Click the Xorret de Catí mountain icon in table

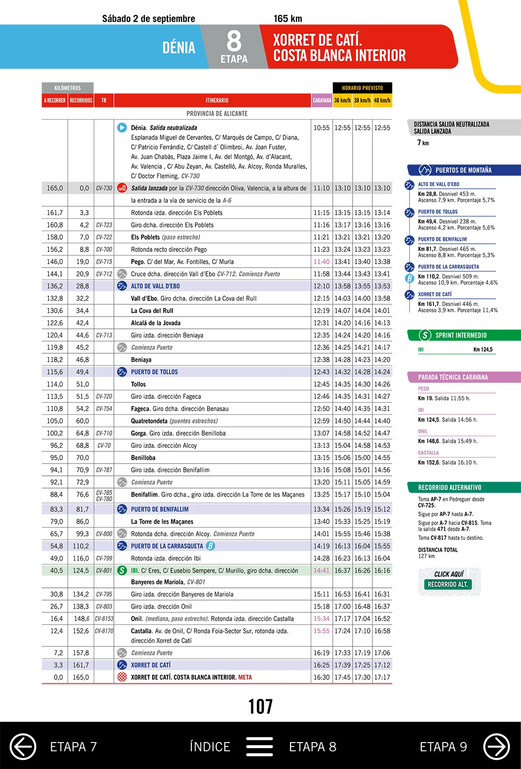coord(122,665)
